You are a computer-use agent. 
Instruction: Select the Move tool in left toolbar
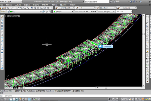click(x=2, y=32)
